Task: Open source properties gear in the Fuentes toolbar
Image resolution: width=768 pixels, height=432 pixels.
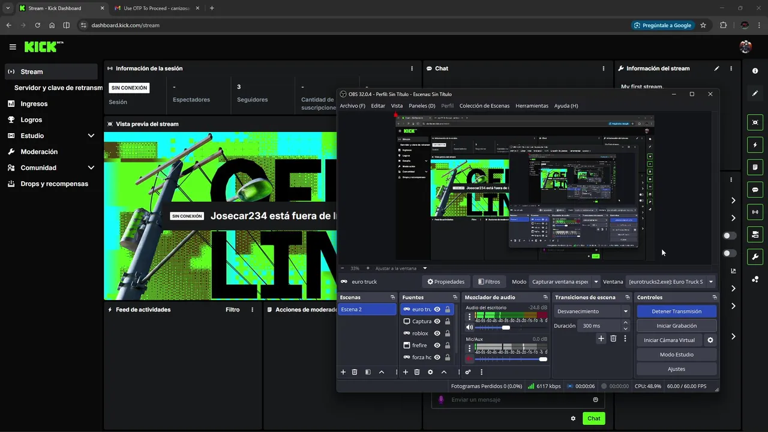Action: pos(430,372)
